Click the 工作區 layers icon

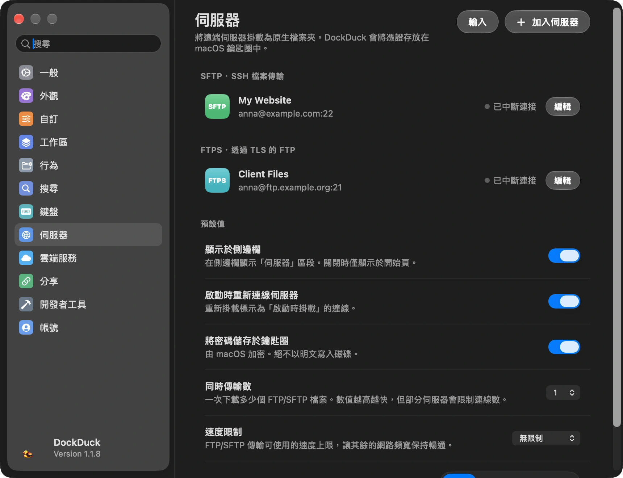coord(26,142)
